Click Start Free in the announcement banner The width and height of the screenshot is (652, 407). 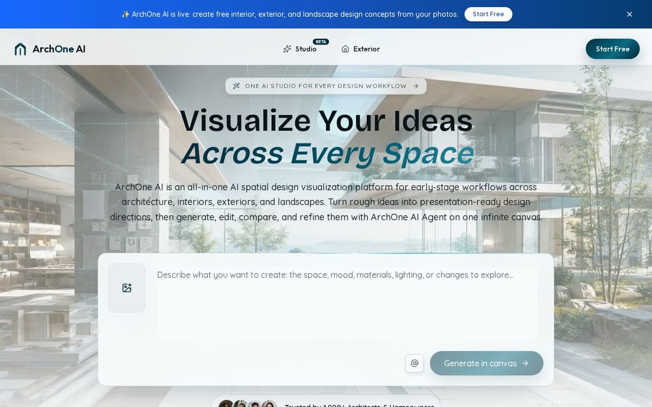tap(488, 14)
